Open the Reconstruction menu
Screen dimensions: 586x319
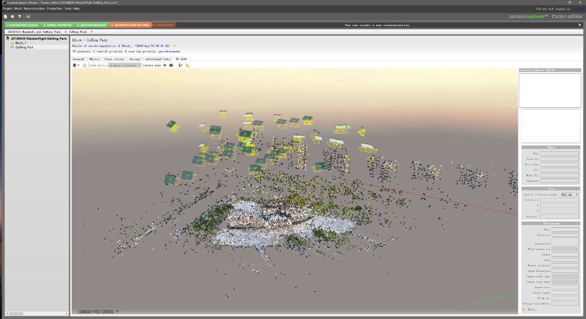point(34,9)
